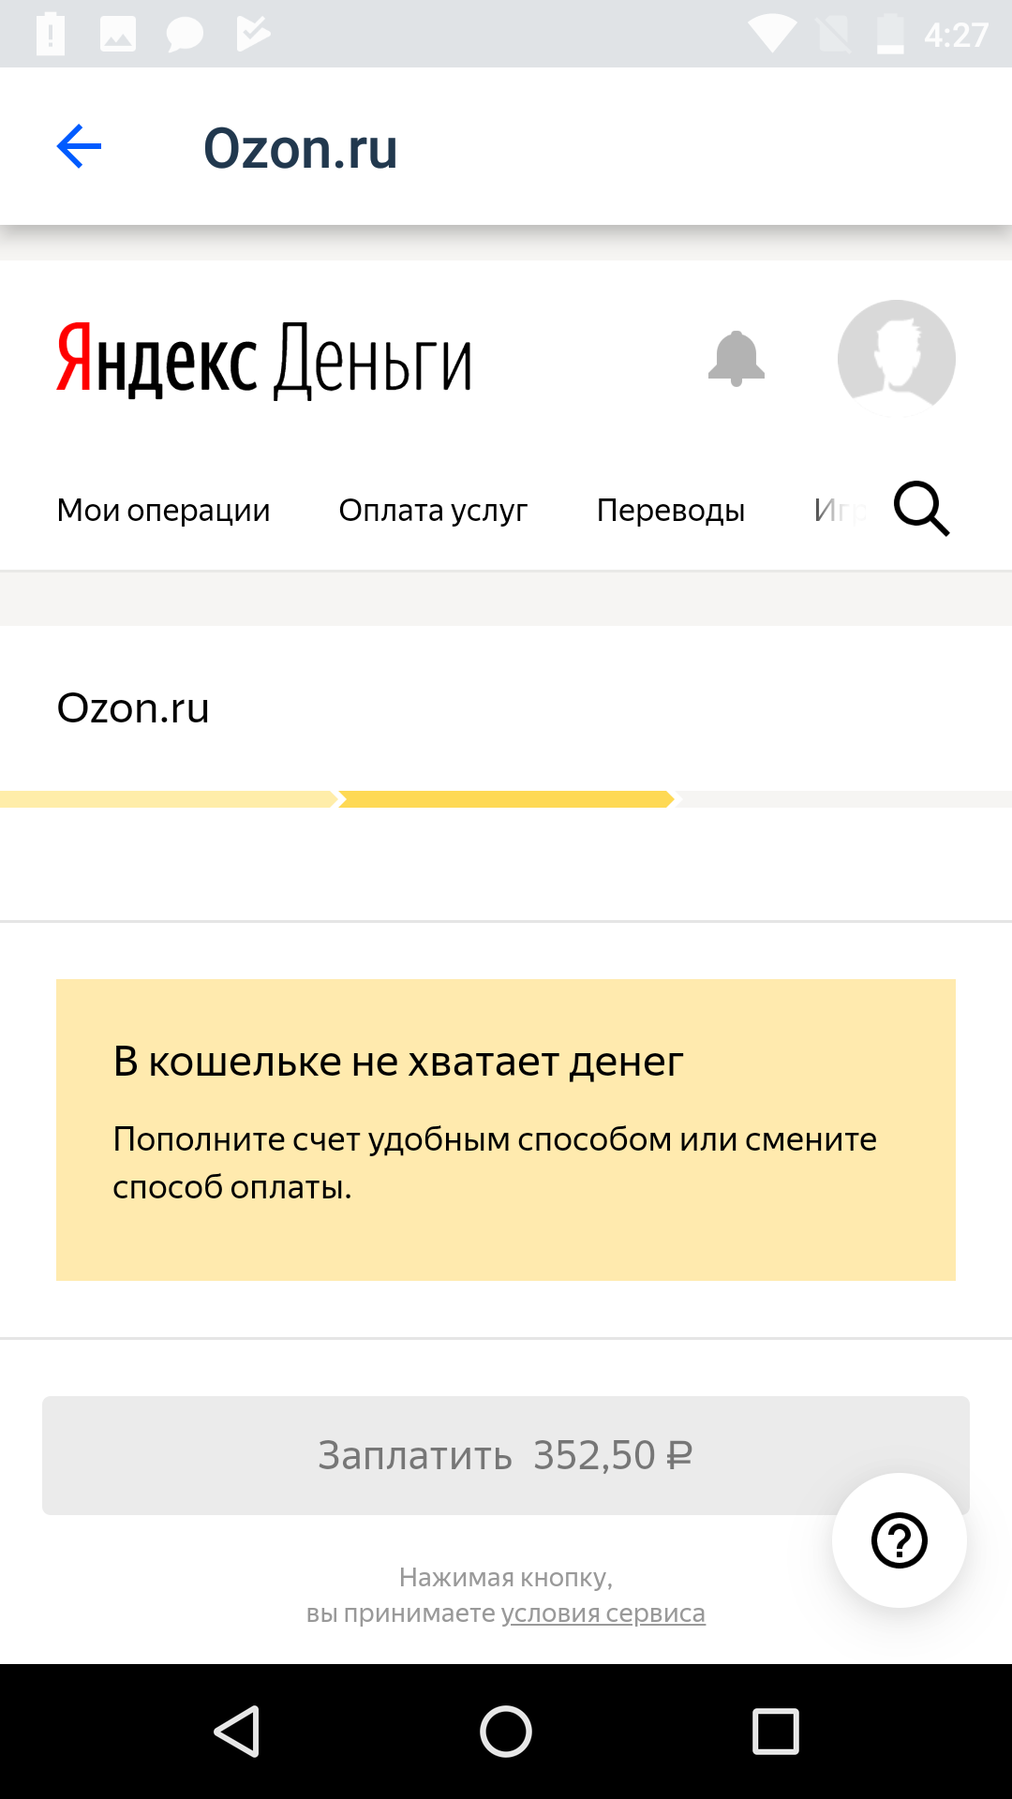This screenshot has width=1012, height=1799.
Task: Tap the blue back arrow
Action: [79, 146]
